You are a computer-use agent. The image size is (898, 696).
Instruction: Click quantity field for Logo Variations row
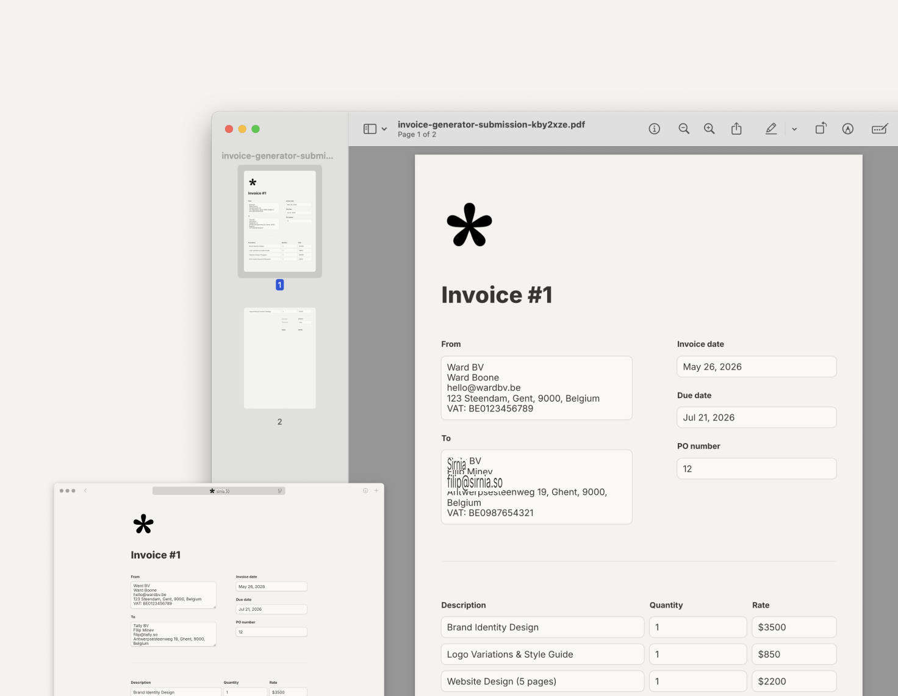[698, 654]
